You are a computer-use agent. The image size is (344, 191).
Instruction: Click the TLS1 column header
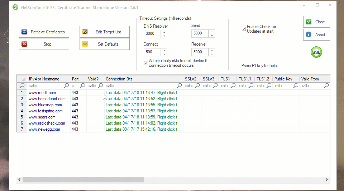coord(228,79)
